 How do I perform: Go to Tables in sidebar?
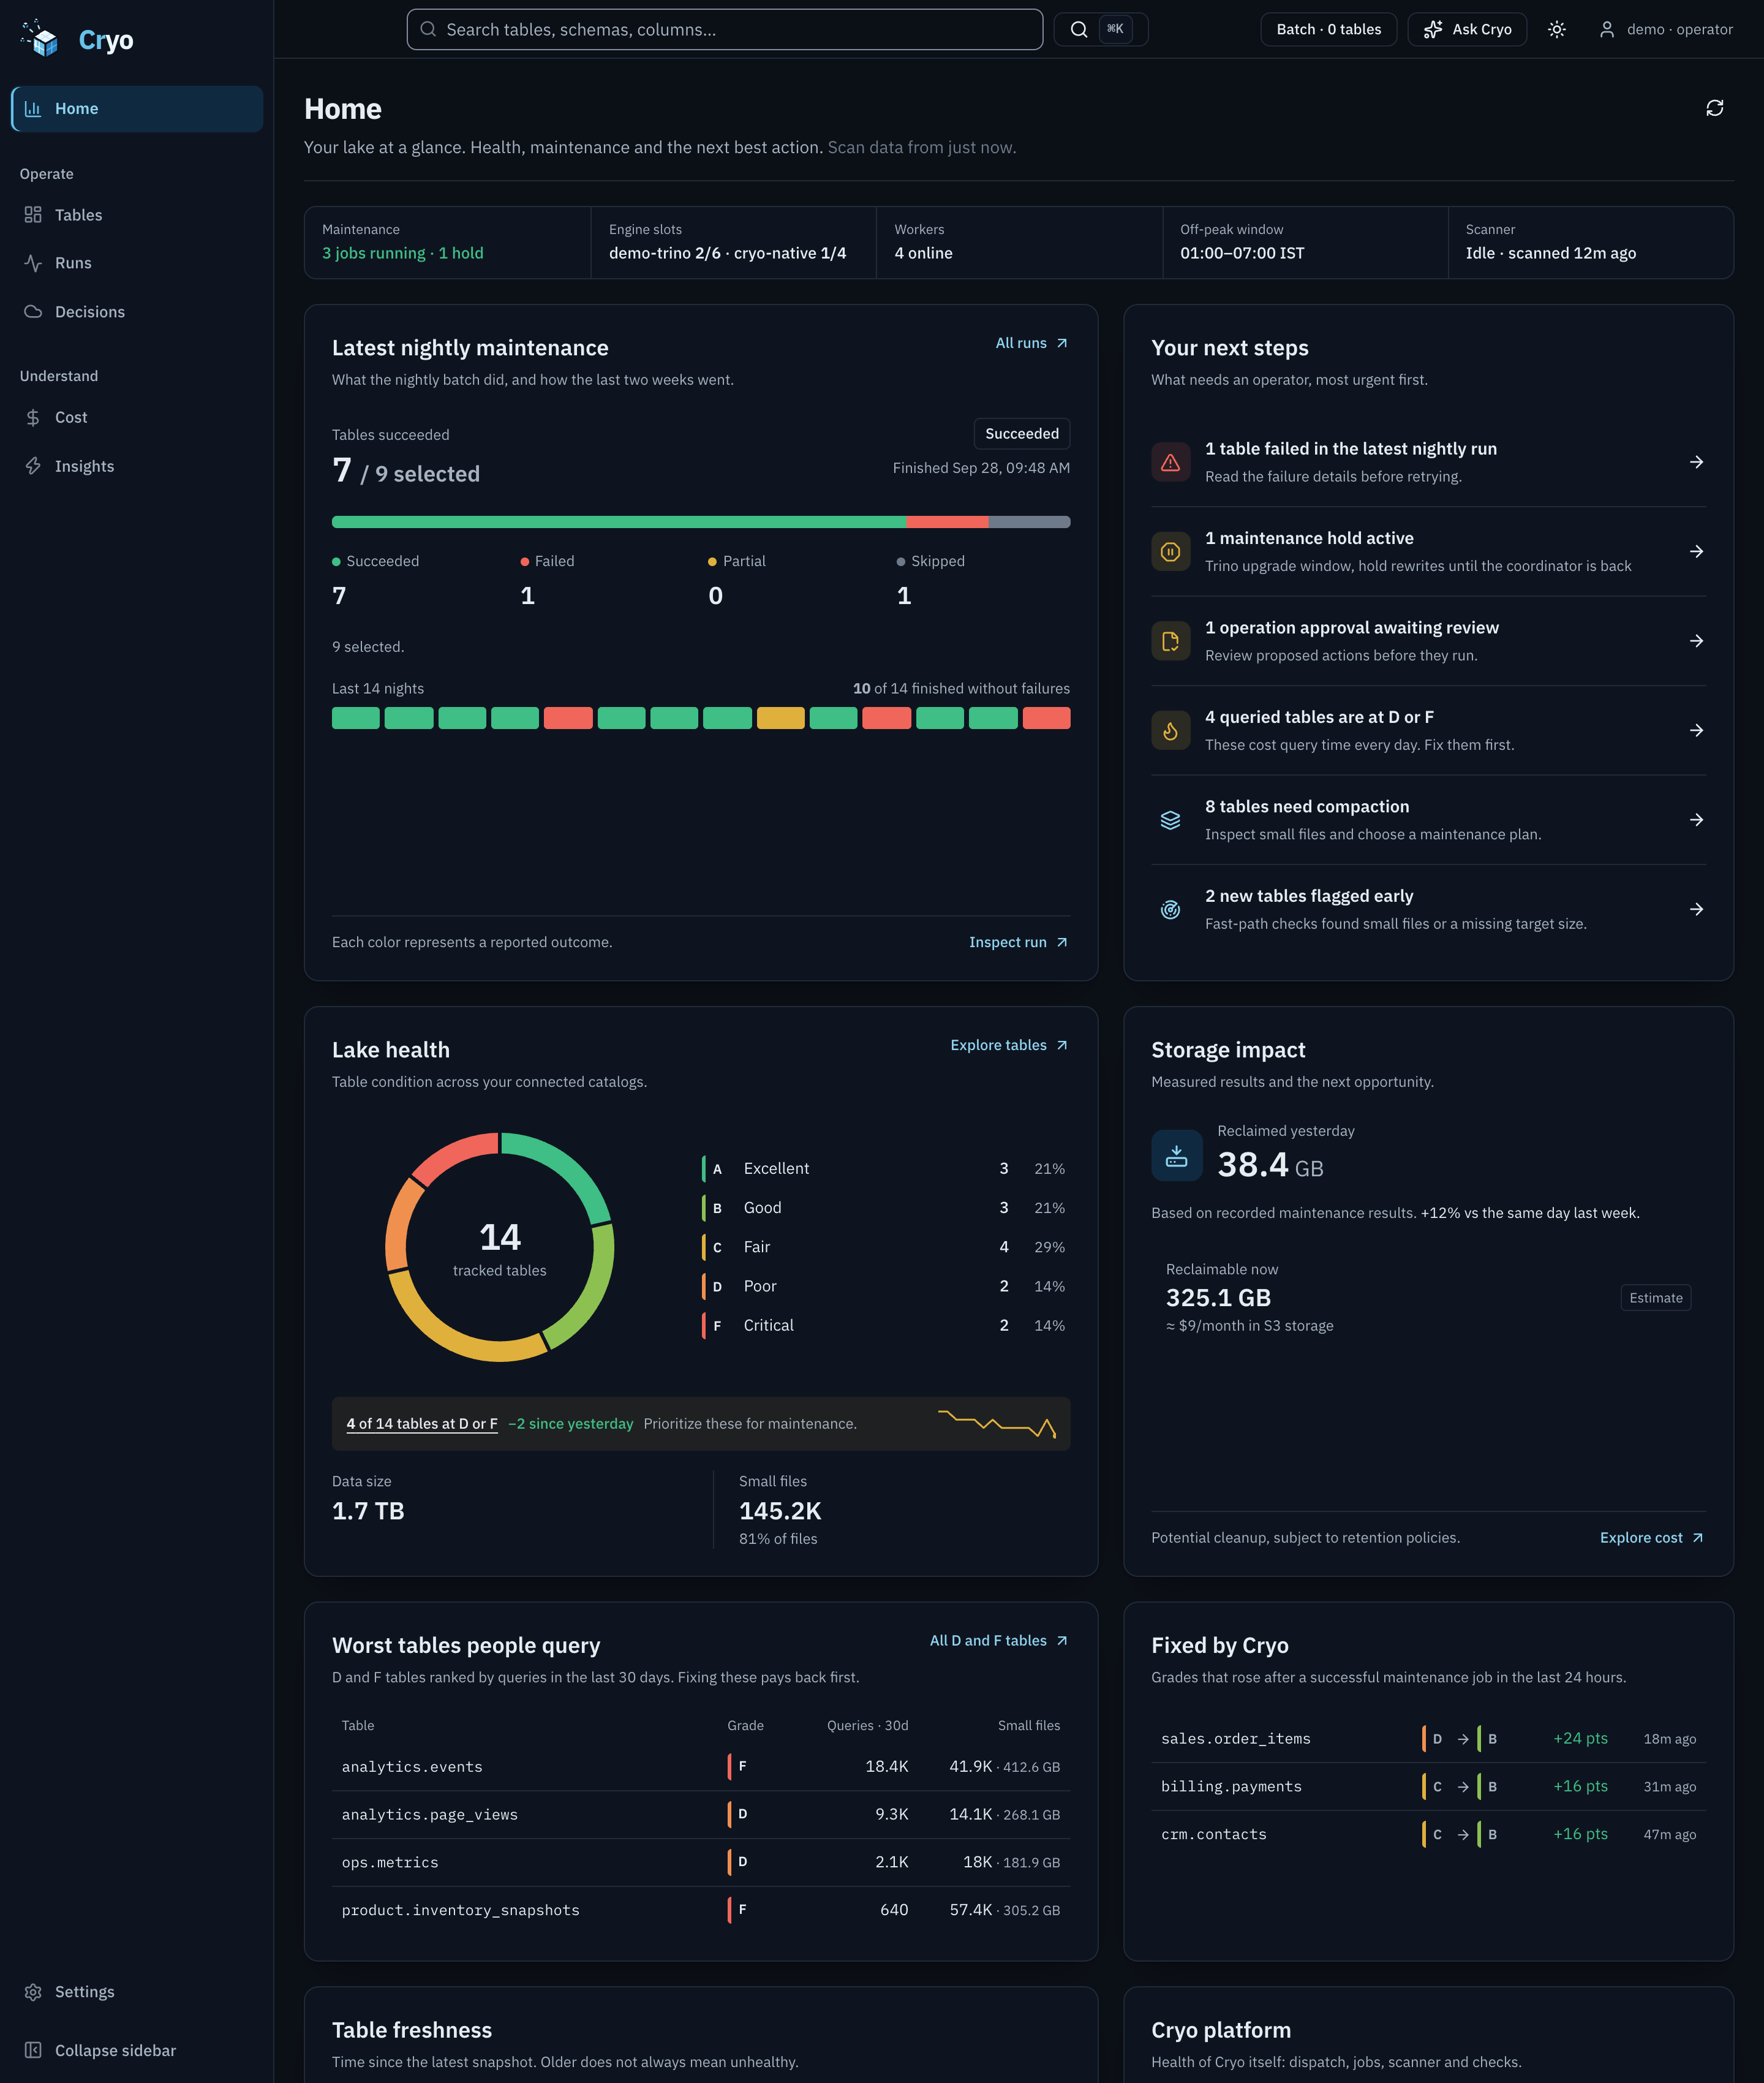pyautogui.click(x=137, y=215)
